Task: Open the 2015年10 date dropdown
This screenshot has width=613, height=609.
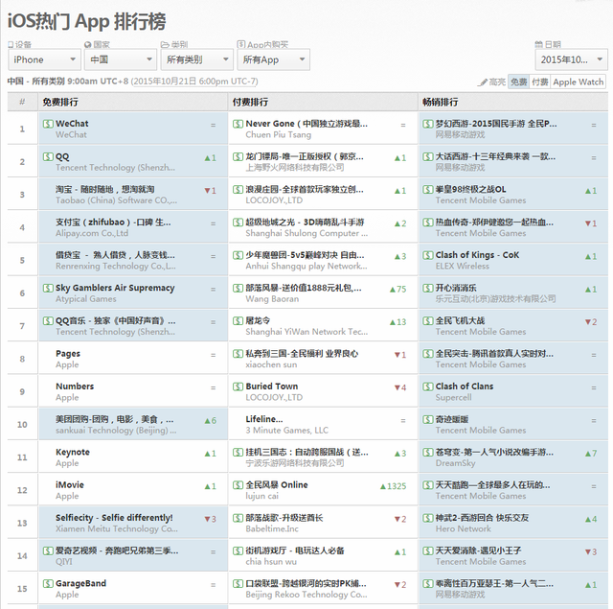Action: (571, 59)
